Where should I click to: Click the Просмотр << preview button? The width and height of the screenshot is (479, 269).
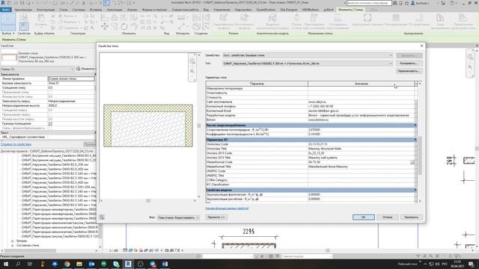[x=216, y=217]
